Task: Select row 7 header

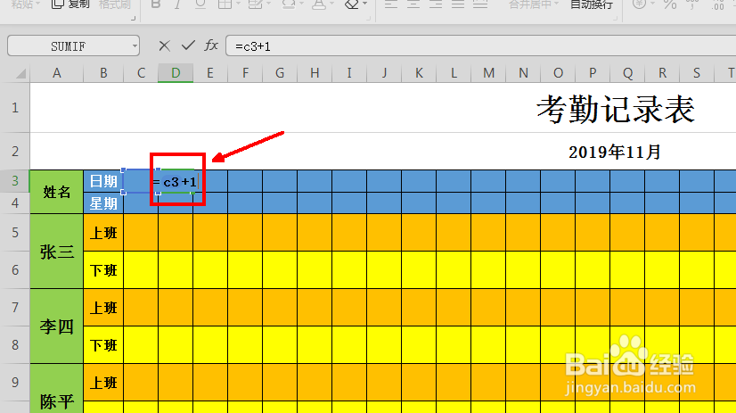Action: (x=15, y=307)
